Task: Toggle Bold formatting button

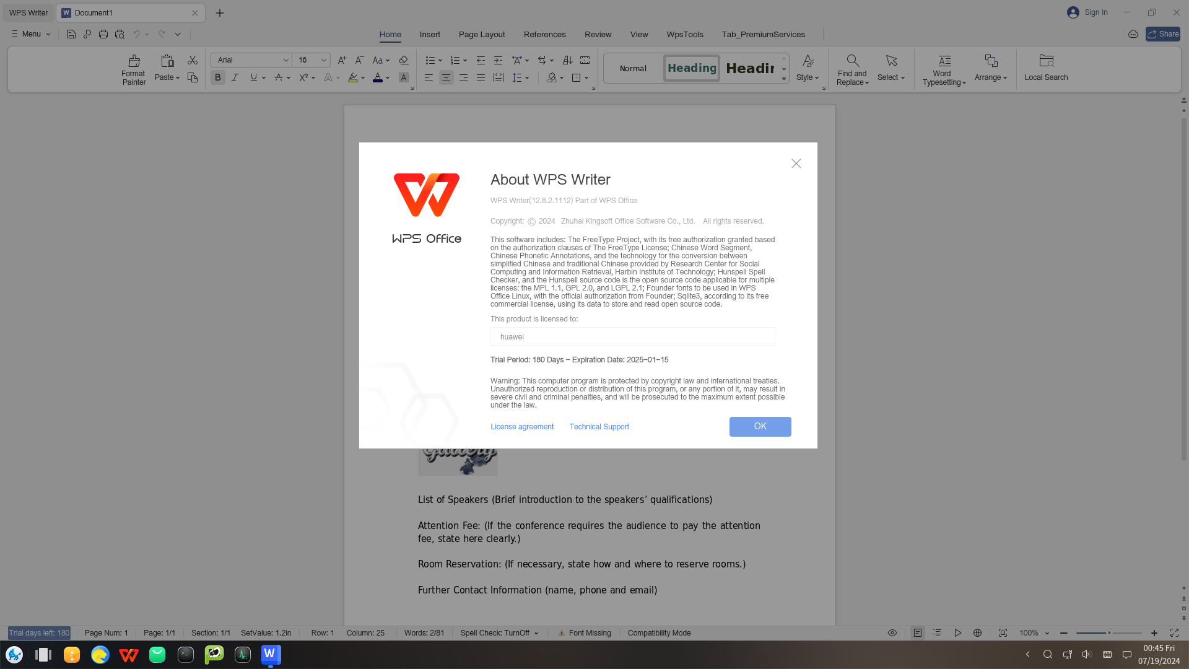Action: click(x=217, y=77)
